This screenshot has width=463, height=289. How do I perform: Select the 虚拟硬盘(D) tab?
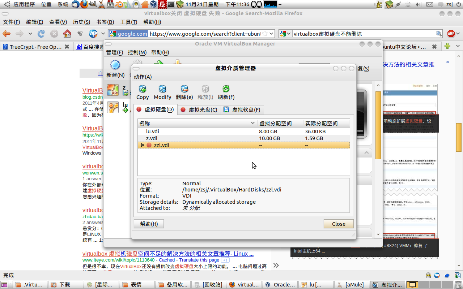click(156, 110)
